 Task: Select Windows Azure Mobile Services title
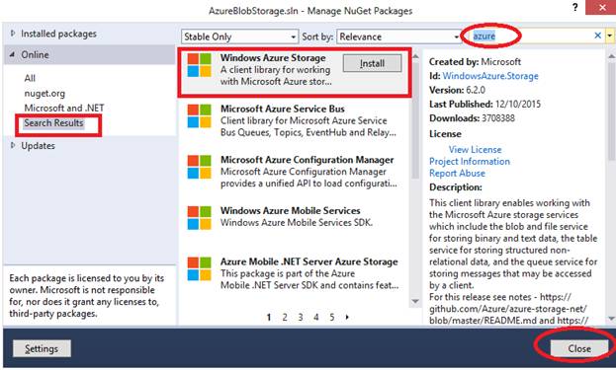click(291, 210)
